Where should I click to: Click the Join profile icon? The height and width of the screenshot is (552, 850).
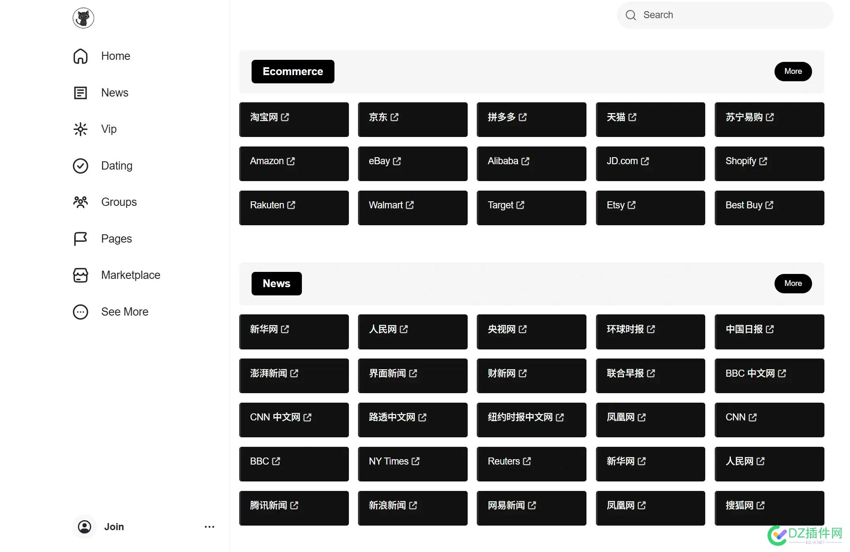85,527
